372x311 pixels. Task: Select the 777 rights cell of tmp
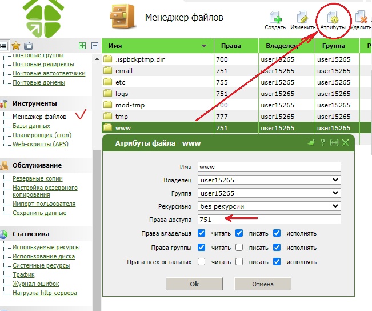pyautogui.click(x=236, y=116)
